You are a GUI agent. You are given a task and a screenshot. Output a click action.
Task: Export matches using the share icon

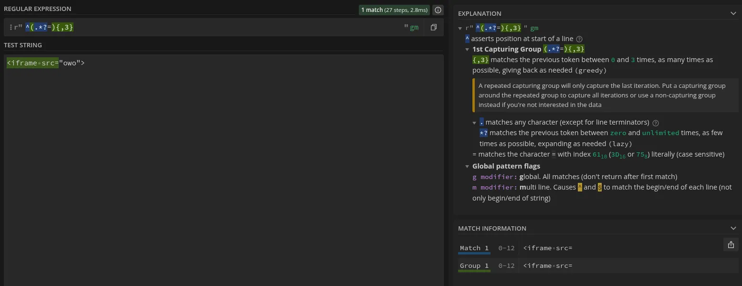[x=731, y=244]
